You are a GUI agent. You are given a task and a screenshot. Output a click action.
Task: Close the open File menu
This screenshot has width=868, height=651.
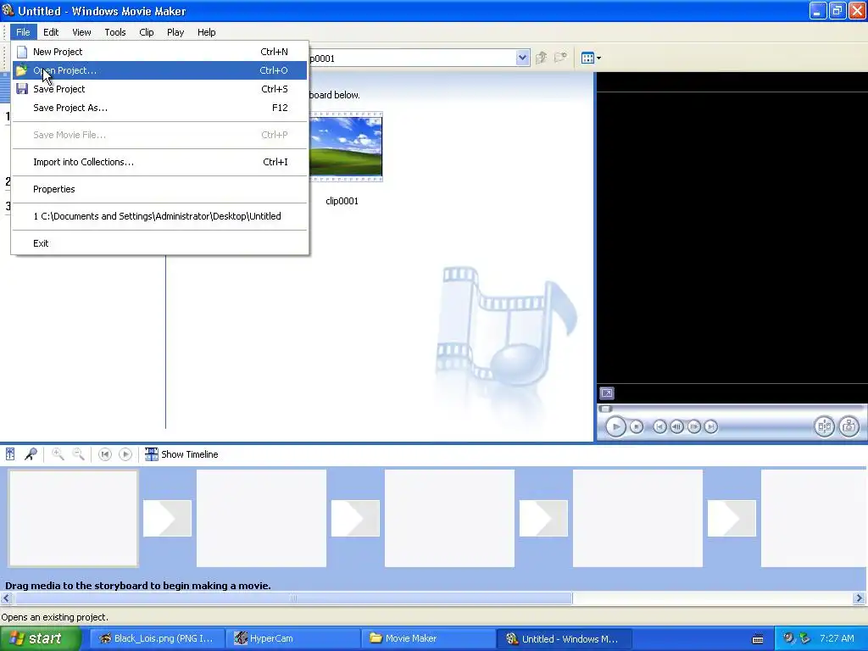[23, 32]
